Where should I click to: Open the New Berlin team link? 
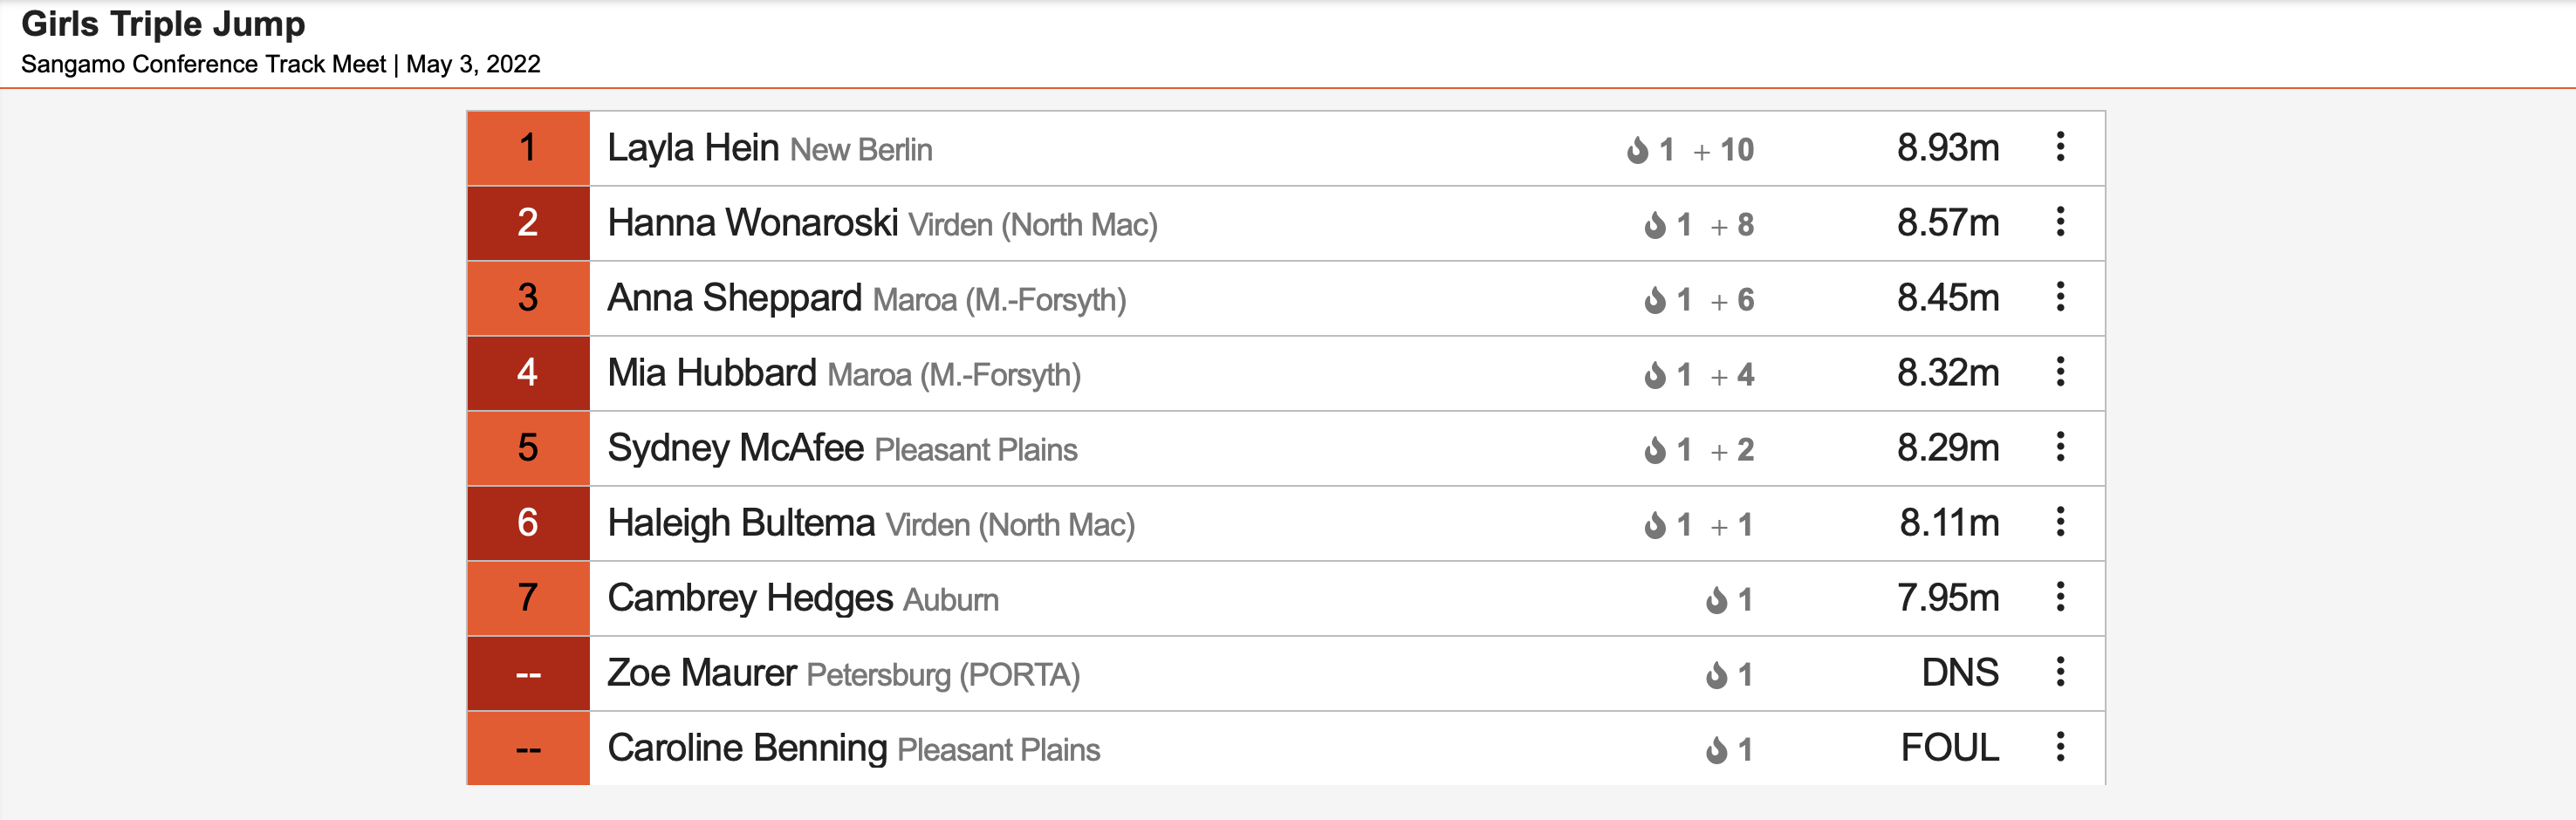click(x=861, y=150)
